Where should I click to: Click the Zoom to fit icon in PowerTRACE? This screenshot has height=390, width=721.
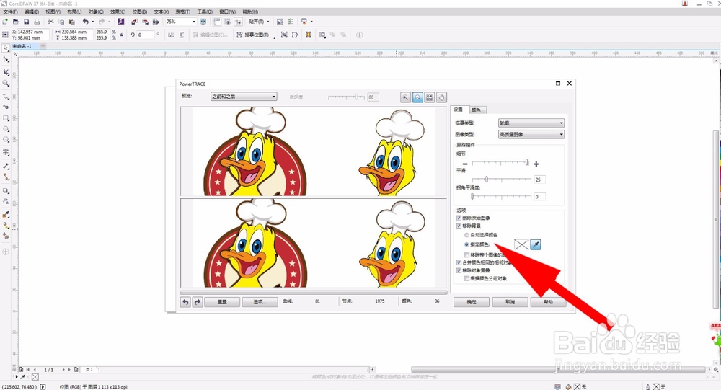tap(430, 97)
